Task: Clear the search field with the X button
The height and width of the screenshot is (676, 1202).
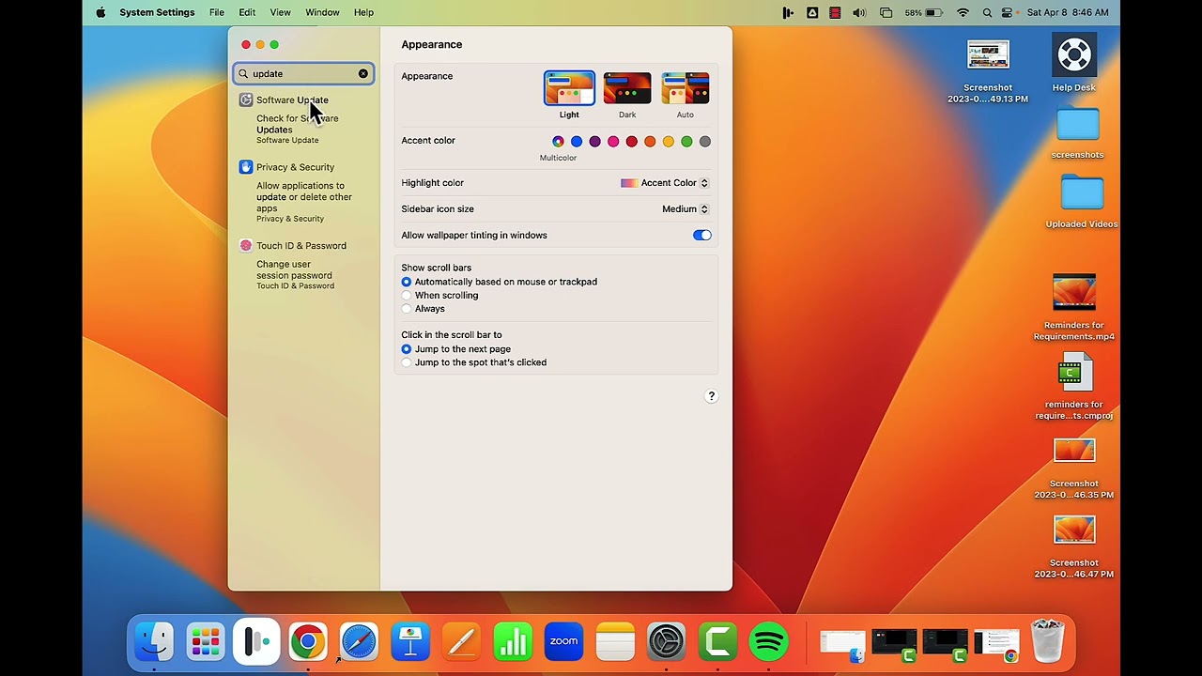Action: (363, 73)
